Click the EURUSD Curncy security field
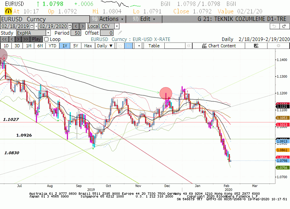The height and width of the screenshot is (209, 290). [45, 19]
